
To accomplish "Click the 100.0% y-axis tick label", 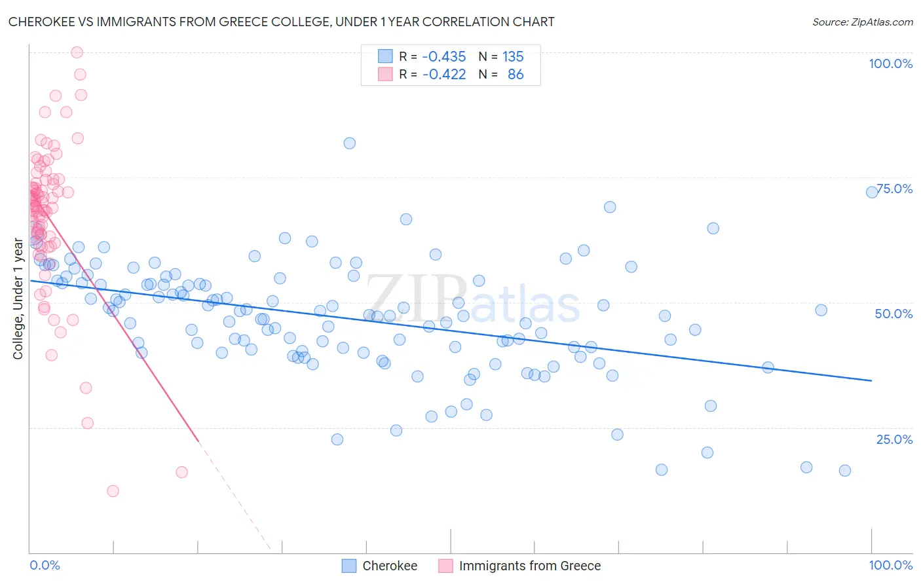I will 890,64.
